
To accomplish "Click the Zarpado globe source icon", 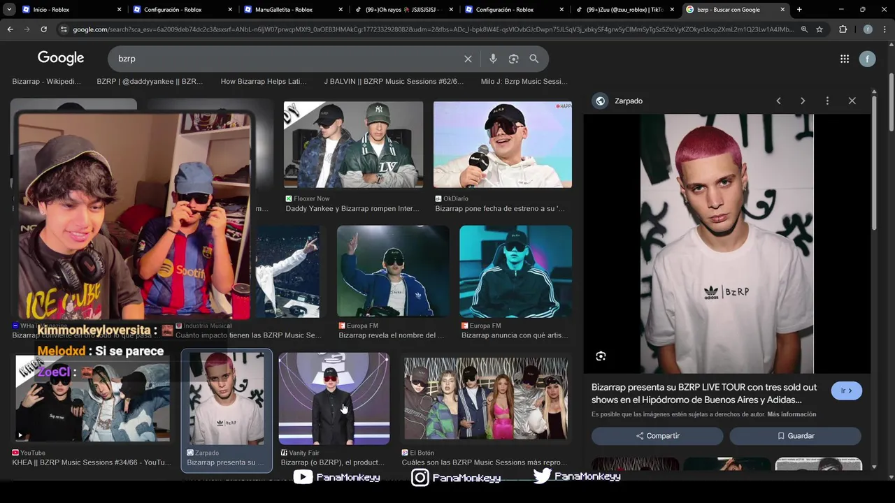I will coord(600,101).
